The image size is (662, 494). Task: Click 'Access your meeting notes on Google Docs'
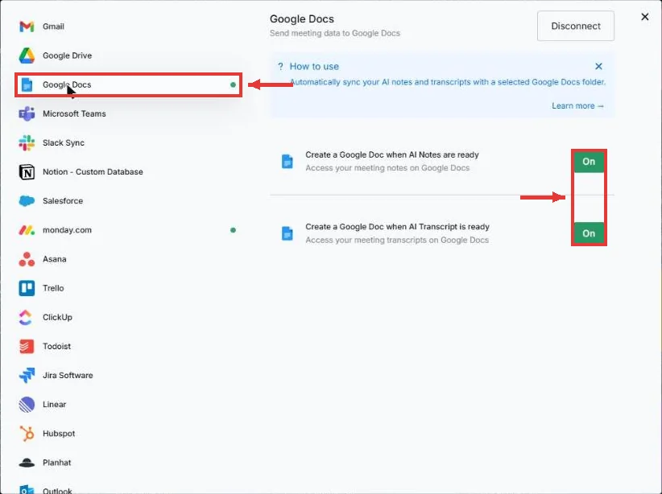(387, 168)
